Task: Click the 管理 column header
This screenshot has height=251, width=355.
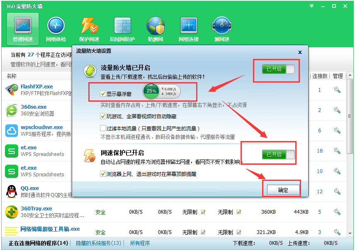Action: pyautogui.click(x=338, y=76)
